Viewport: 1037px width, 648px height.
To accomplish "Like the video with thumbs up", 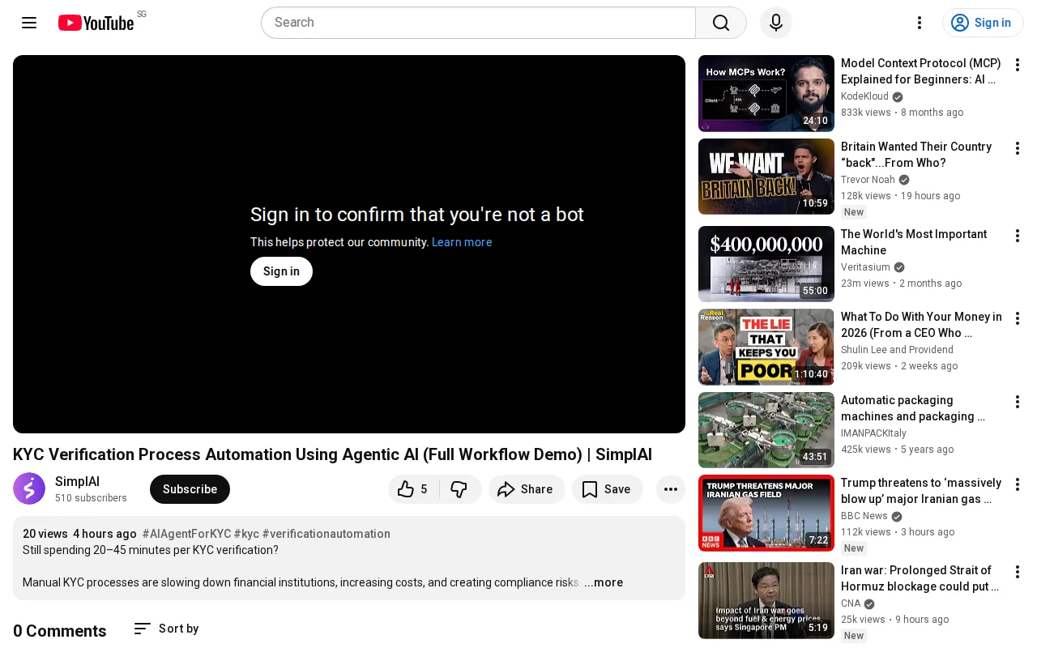I will click(413, 489).
